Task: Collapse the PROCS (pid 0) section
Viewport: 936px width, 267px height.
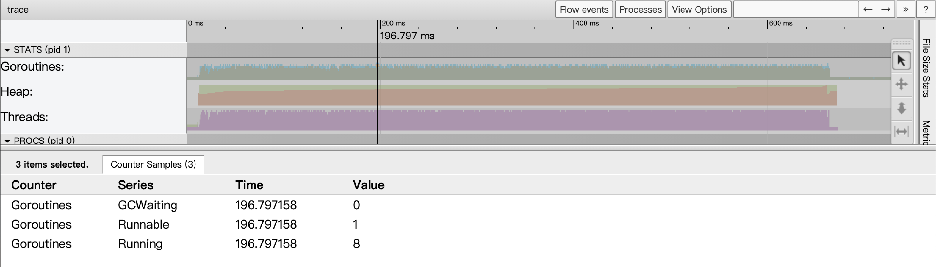Action: [7, 141]
